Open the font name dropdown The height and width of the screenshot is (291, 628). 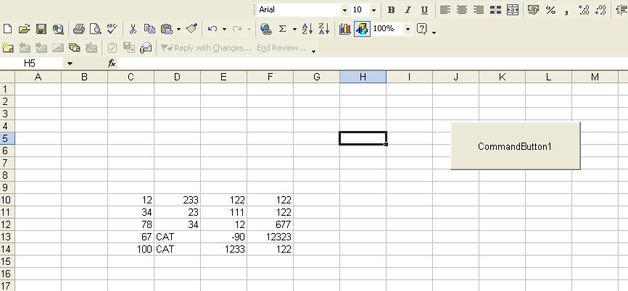click(x=344, y=10)
